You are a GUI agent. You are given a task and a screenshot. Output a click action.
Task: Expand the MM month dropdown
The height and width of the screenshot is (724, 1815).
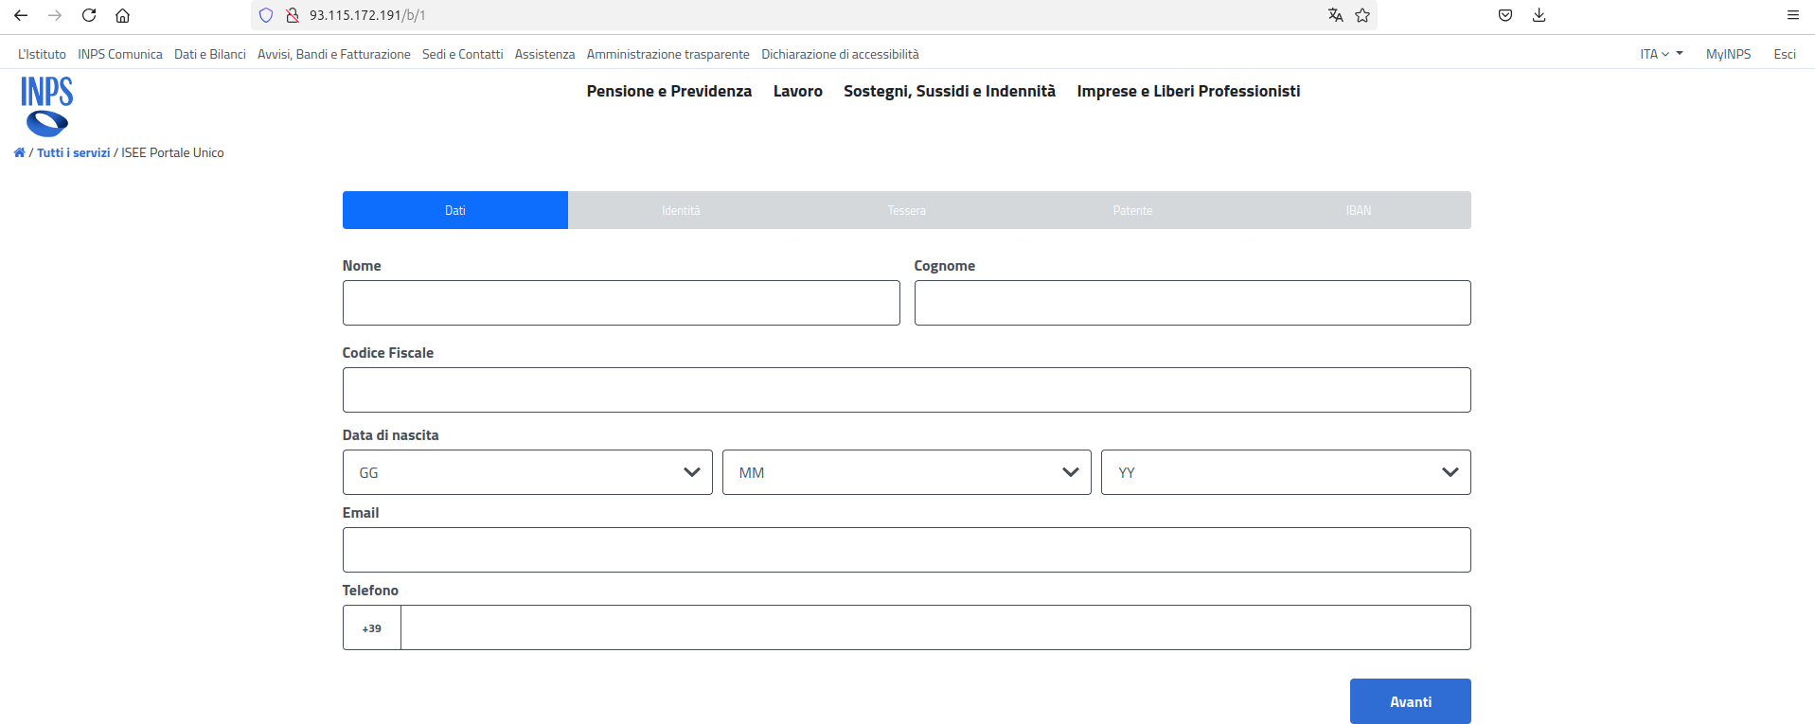(906, 472)
